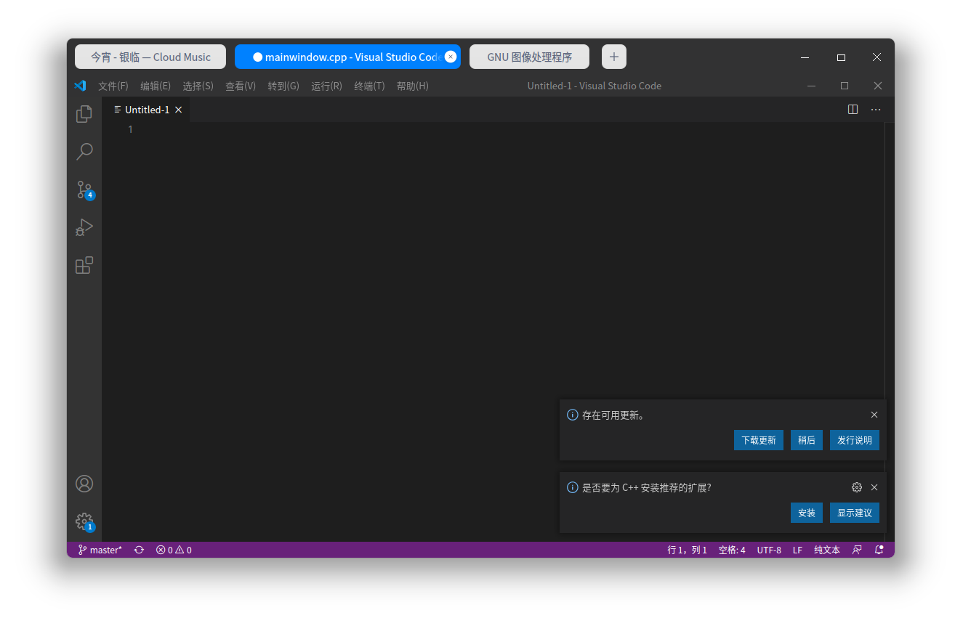Viewport: 955px width, 618px height.
Task: Go to line via 行 1，列 1
Action: [x=687, y=550]
